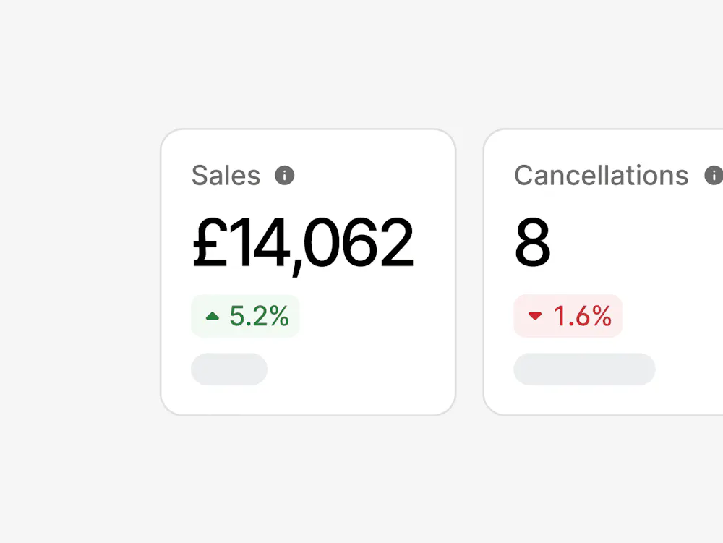Select the £14,062 sales figure

tap(302, 244)
